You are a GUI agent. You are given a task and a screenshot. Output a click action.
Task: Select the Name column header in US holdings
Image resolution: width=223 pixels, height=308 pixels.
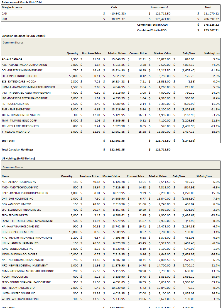[x=5, y=176]
